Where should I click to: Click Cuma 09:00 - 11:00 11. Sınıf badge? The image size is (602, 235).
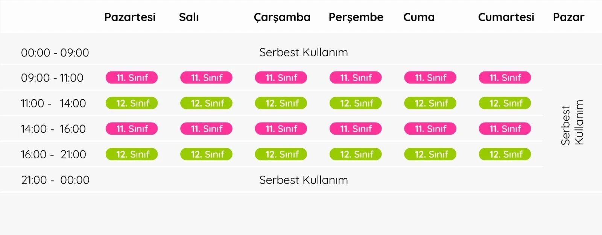(x=430, y=78)
